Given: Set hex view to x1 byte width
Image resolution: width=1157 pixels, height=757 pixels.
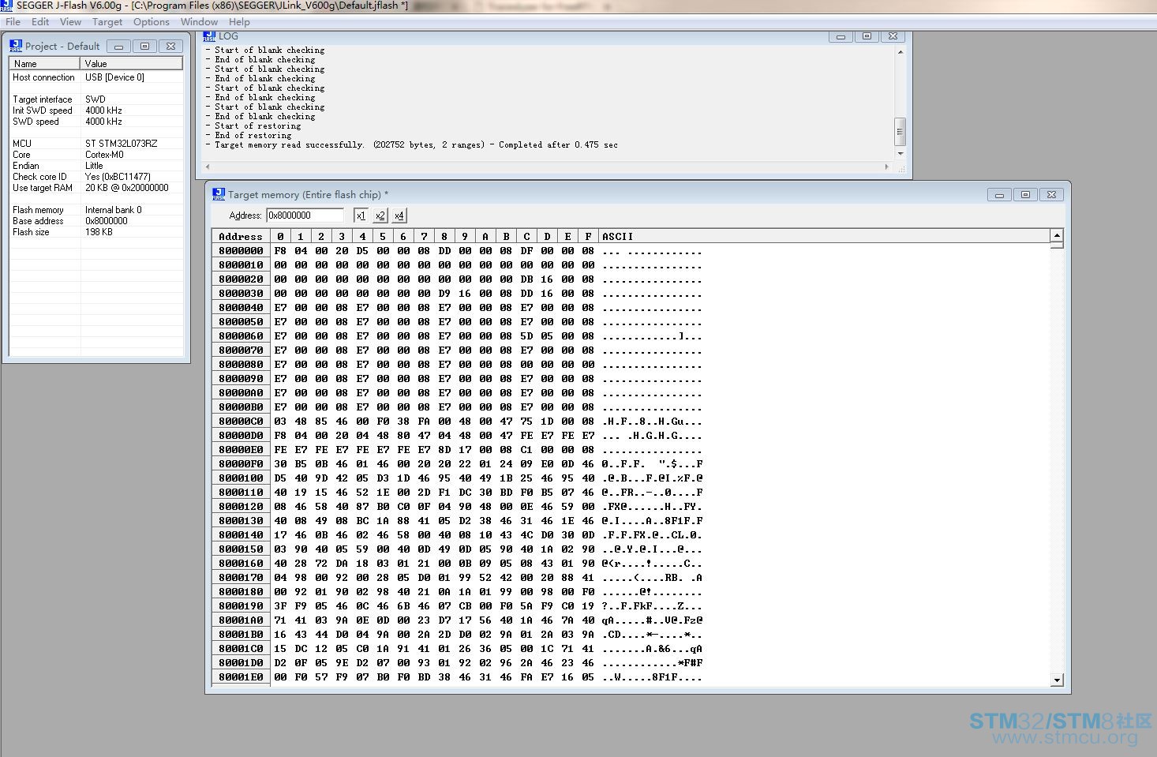Looking at the screenshot, I should [361, 215].
